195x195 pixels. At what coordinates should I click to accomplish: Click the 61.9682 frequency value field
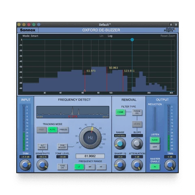pyautogui.click(x=90, y=156)
